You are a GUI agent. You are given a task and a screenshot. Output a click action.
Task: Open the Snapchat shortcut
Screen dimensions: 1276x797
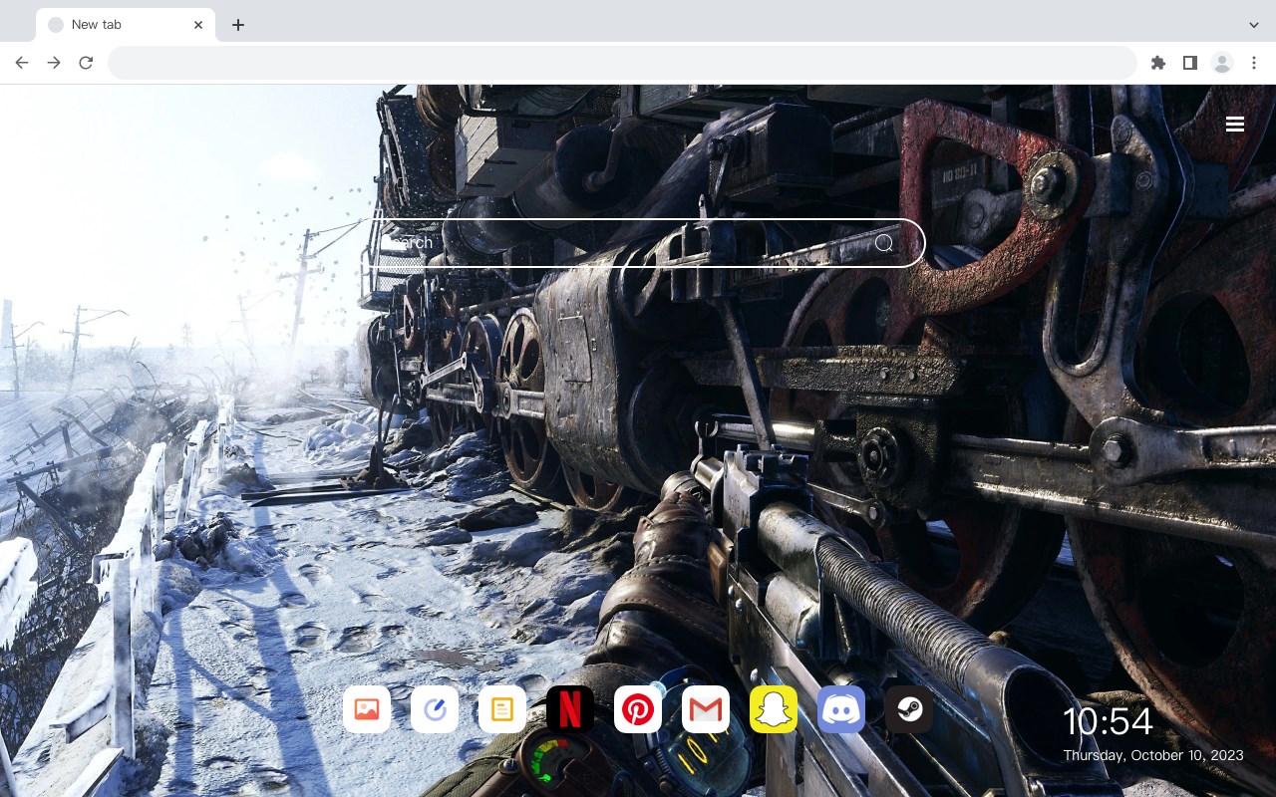[x=774, y=709]
